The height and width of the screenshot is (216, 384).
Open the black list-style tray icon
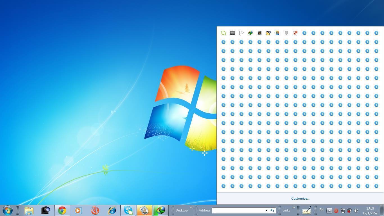pos(232,33)
